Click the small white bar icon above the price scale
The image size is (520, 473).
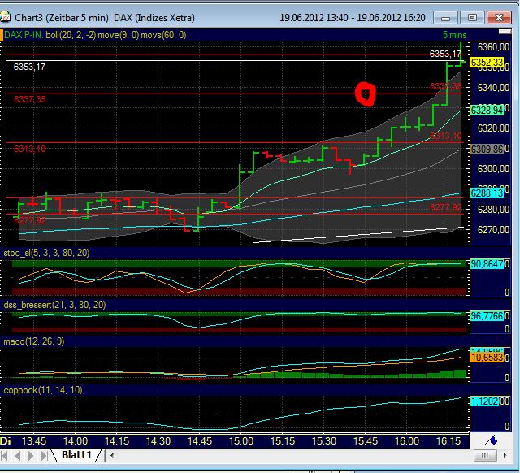tap(505, 32)
